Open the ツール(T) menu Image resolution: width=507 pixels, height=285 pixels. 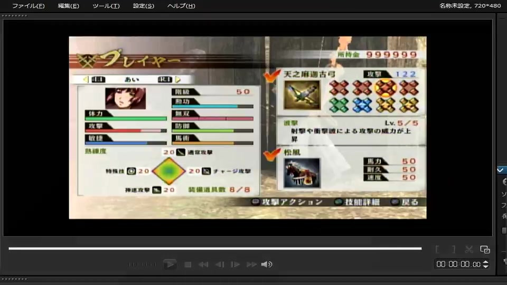click(106, 6)
